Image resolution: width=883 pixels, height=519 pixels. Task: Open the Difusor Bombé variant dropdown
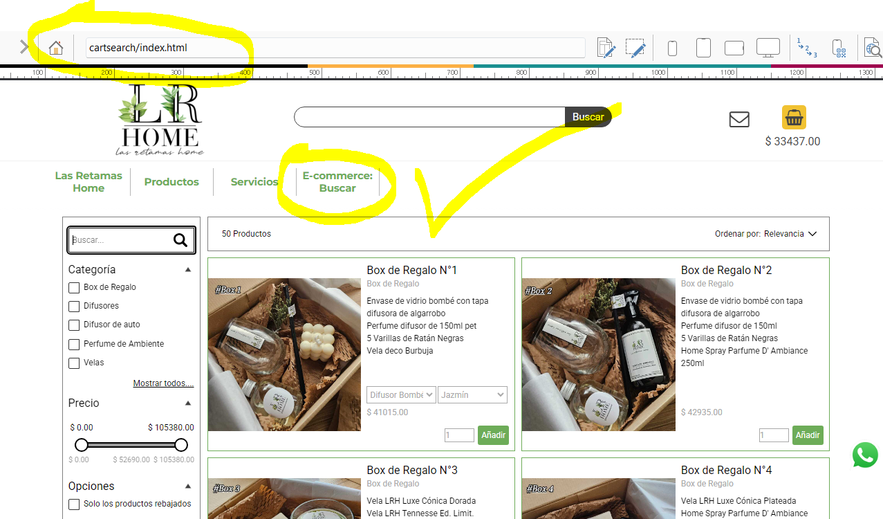pyautogui.click(x=401, y=394)
